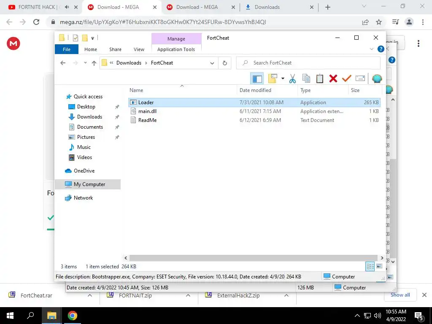
Task: Click the Paste clipboard icon in toolbar
Action: click(x=320, y=78)
